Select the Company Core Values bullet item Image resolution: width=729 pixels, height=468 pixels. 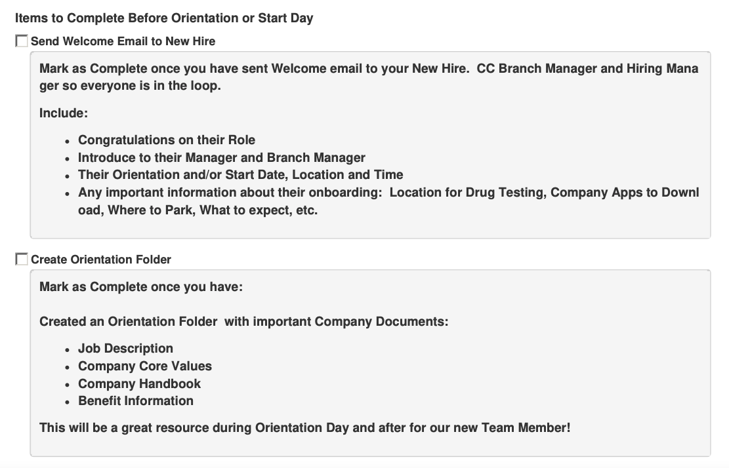click(145, 366)
